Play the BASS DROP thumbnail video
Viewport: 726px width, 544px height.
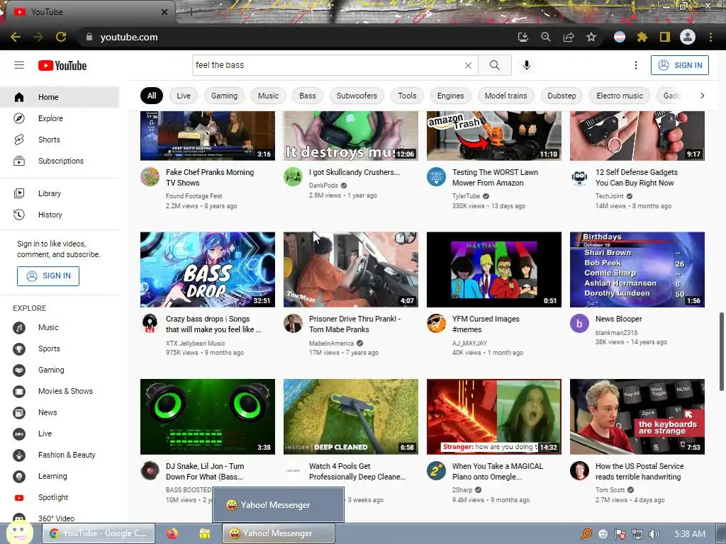[208, 270]
